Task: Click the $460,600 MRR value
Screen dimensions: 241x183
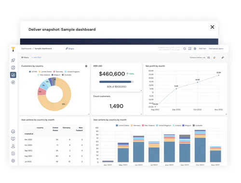Action: (x=112, y=74)
